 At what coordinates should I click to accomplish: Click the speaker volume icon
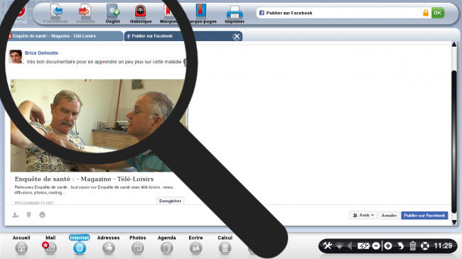(350, 246)
